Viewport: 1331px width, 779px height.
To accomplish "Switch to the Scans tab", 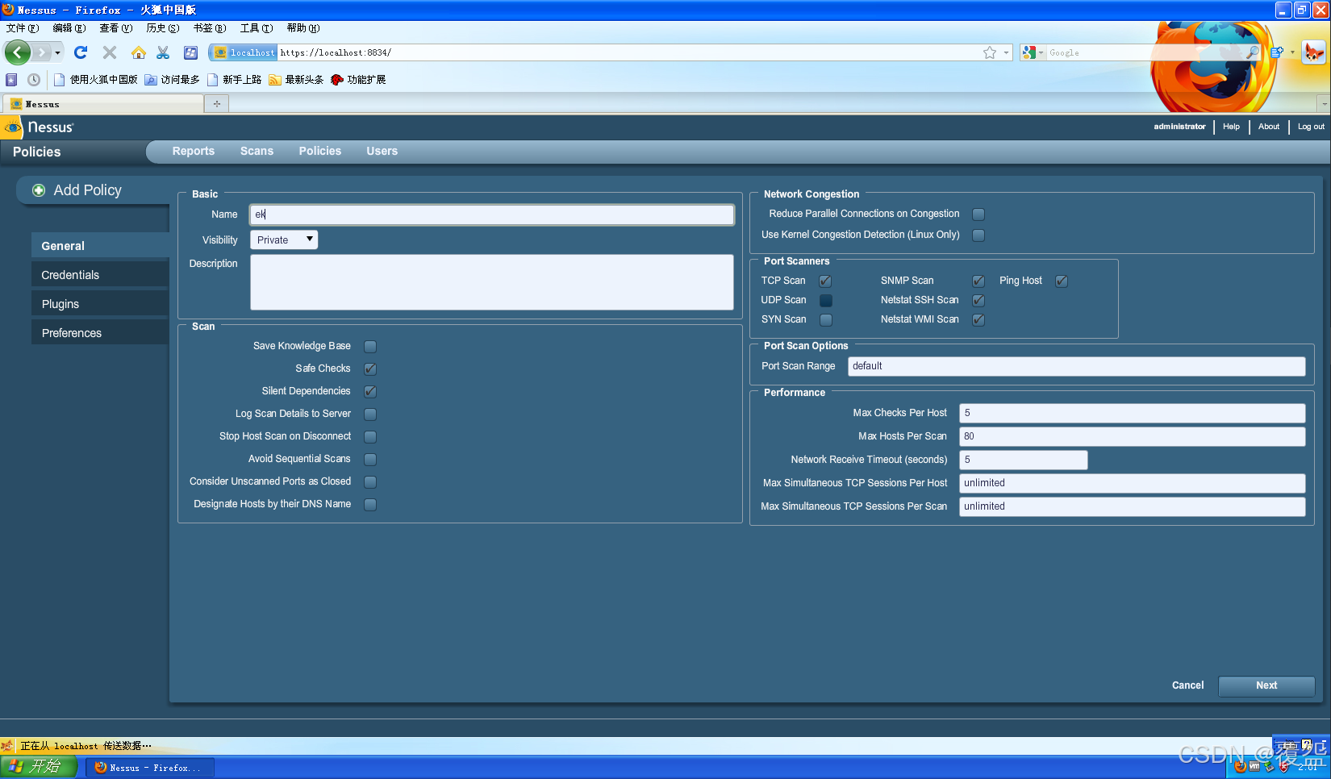I will coord(257,151).
